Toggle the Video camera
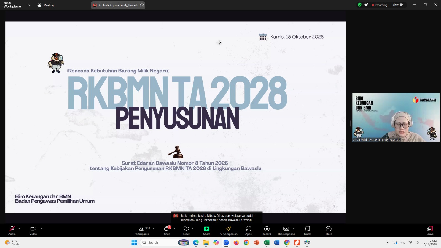Viewport: 441px width, 248px height. 33,230
